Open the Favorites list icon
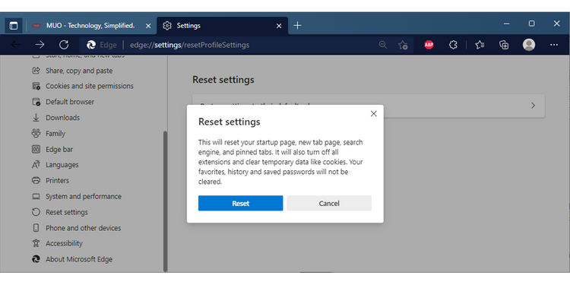570x285 pixels. tap(480, 45)
